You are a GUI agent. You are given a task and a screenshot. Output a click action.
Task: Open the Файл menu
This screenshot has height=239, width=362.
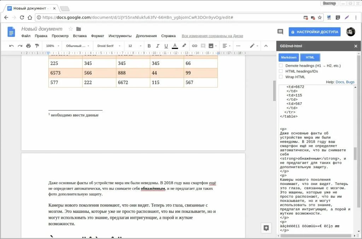[x=26, y=36]
